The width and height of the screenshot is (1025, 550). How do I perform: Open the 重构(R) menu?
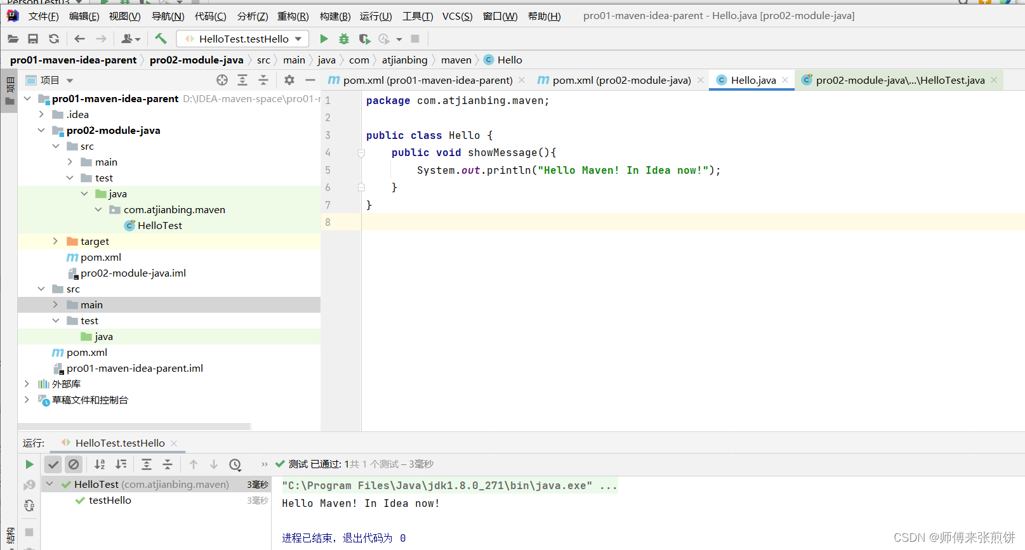tap(293, 16)
